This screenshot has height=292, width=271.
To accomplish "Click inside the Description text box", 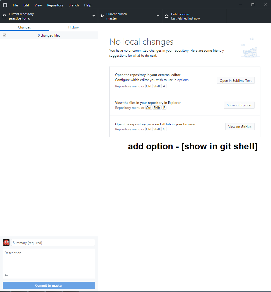I will [x=49, y=262].
